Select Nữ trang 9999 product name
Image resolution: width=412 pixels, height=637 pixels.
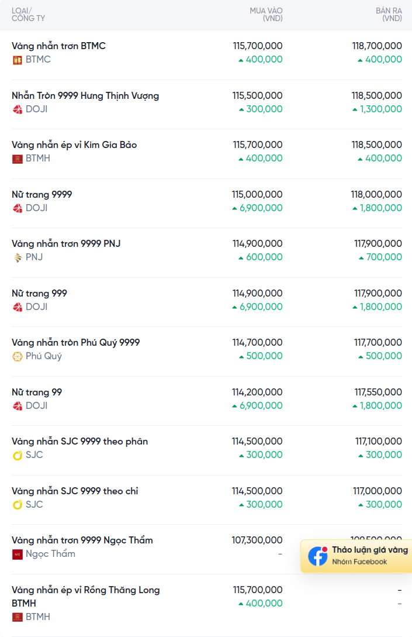42,195
